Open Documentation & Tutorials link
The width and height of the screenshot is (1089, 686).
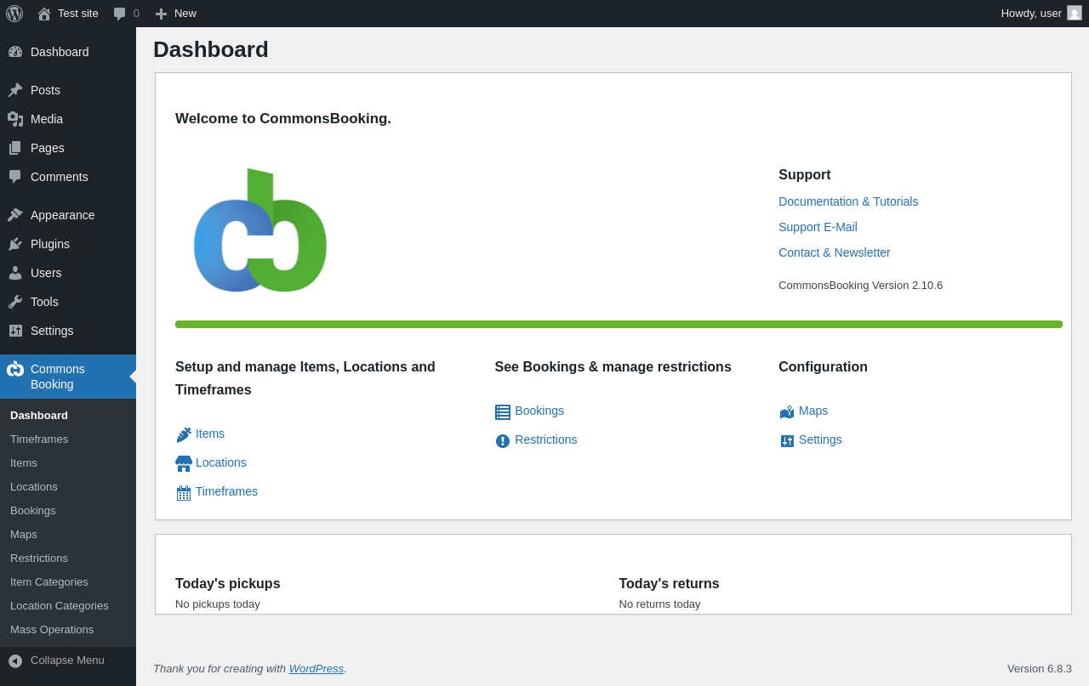[x=848, y=201]
